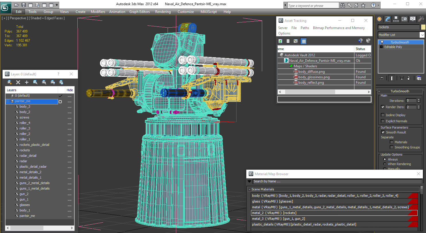Image resolution: width=426 pixels, height=233 pixels.
Task: Toggle the pantsir_me layer current checkbox
Action: tap(60, 102)
